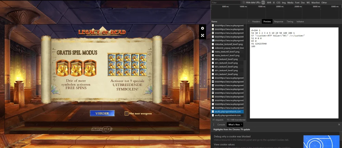This screenshot has height=148, width=342.
Task: Filter network requests by XHR
Action: click(269, 3)
